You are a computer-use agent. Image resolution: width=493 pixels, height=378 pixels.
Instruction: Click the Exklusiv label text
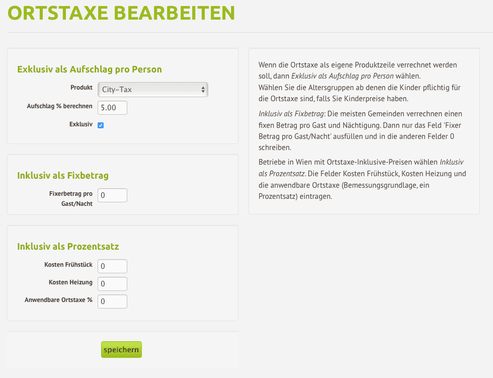[x=81, y=124]
